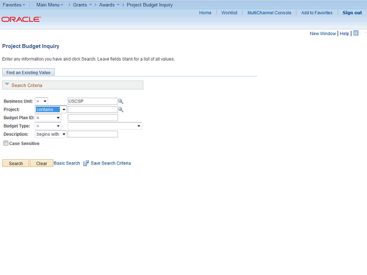367x275 pixels.
Task: Toggle the Case Sensitive checkbox
Action: [6, 143]
